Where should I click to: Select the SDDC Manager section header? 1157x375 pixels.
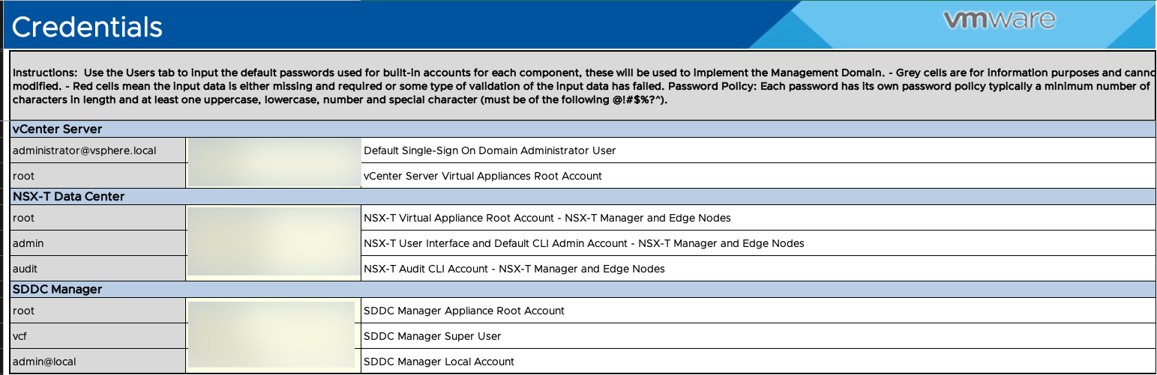pyautogui.click(x=582, y=289)
